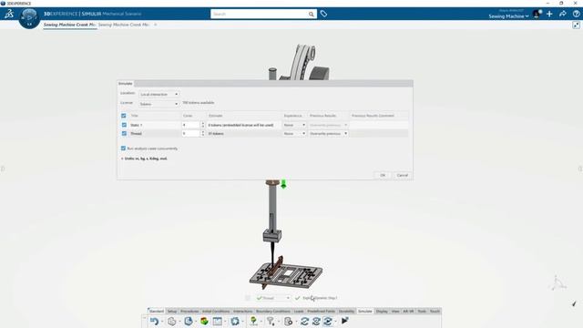Click the document with gear icon
This screenshot has width=583, height=328.
[288, 321]
